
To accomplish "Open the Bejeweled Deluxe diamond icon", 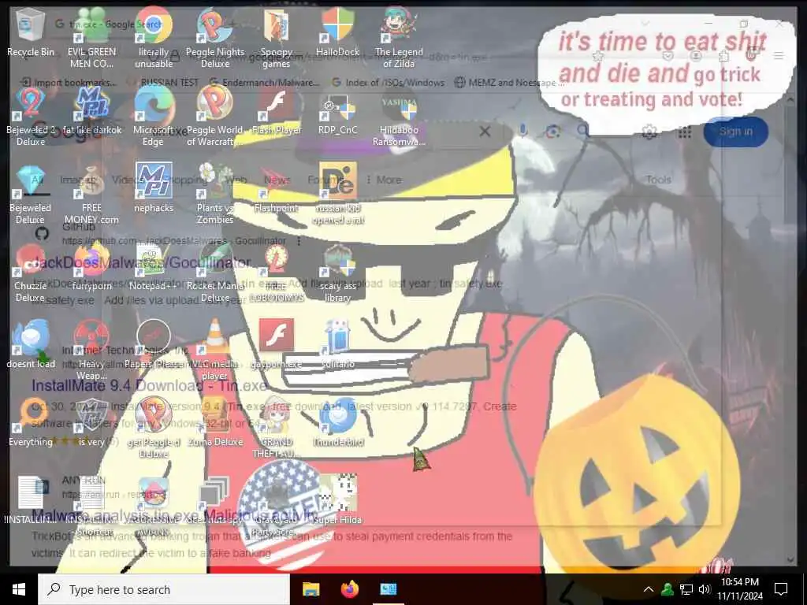I will click(x=31, y=195).
